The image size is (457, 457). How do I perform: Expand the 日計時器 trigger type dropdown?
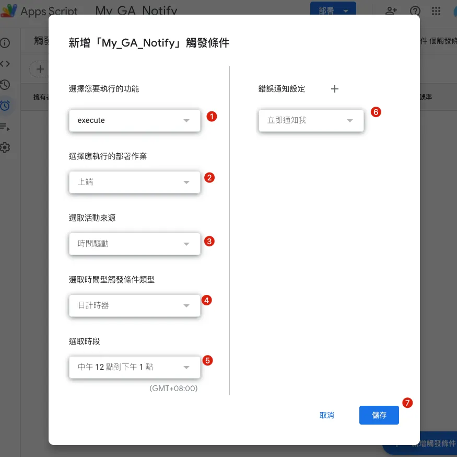click(x=134, y=305)
